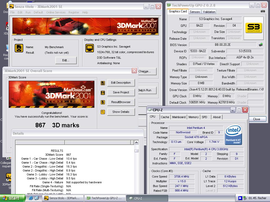Switch to GPU-Z Sensors tab
270x202 pixels.
[195, 12]
